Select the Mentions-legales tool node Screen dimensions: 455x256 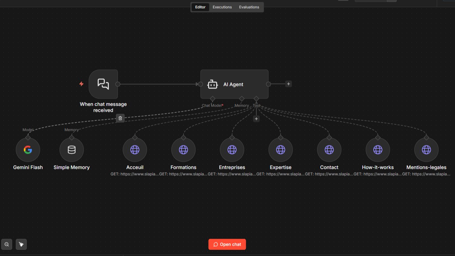pos(426,149)
